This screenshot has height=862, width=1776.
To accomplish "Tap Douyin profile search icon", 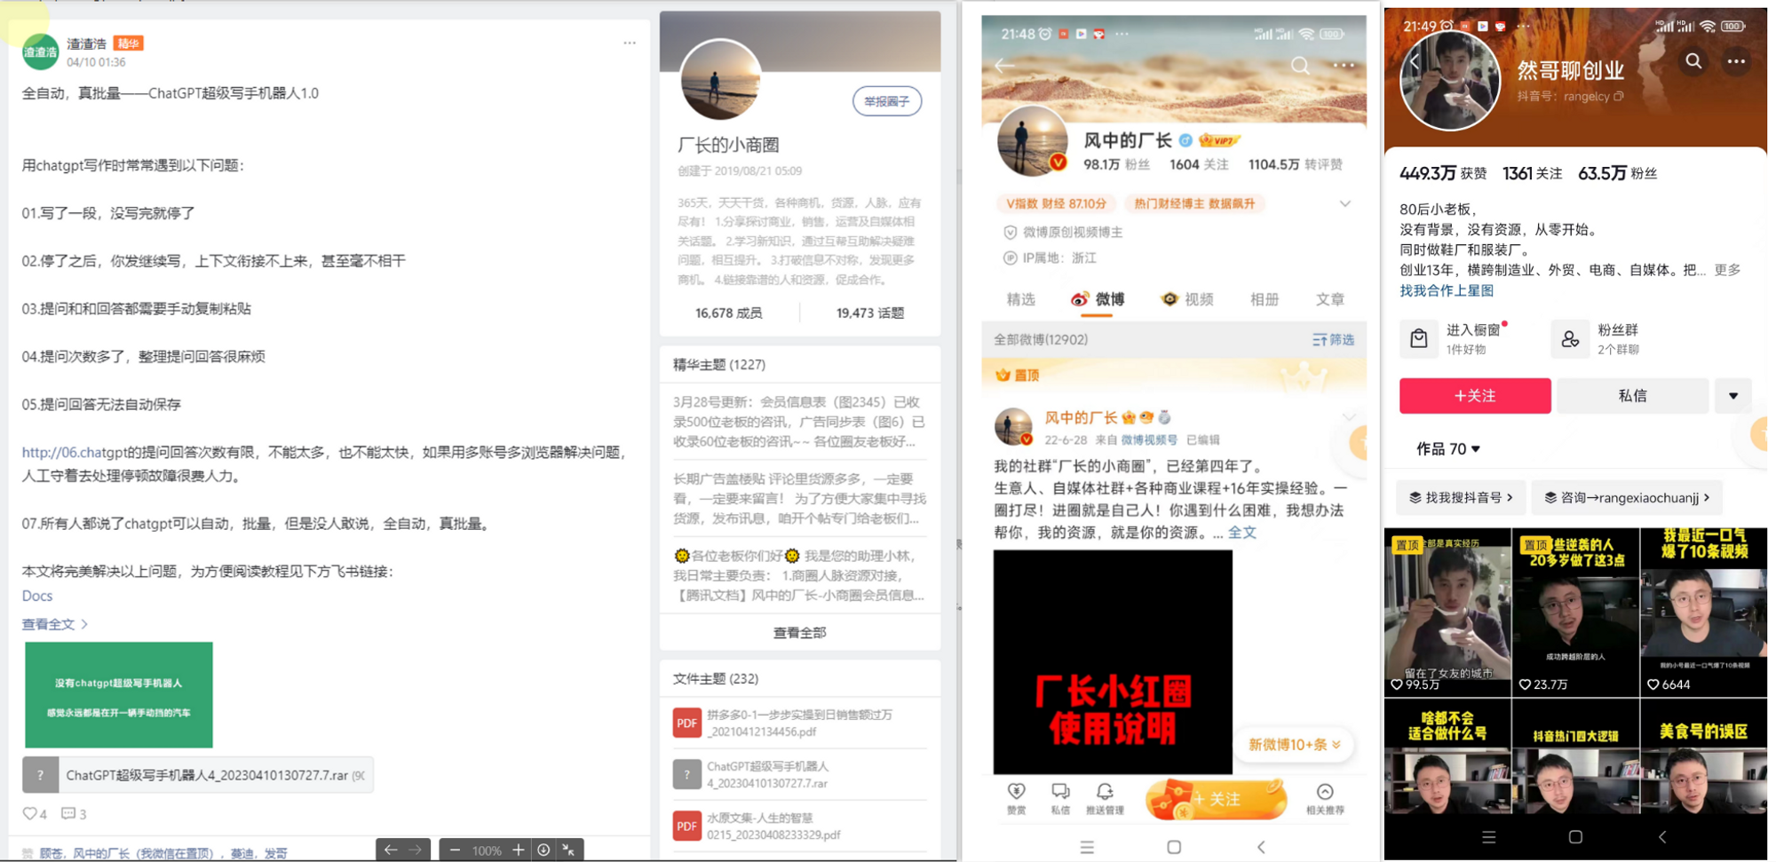I will coord(1693,61).
